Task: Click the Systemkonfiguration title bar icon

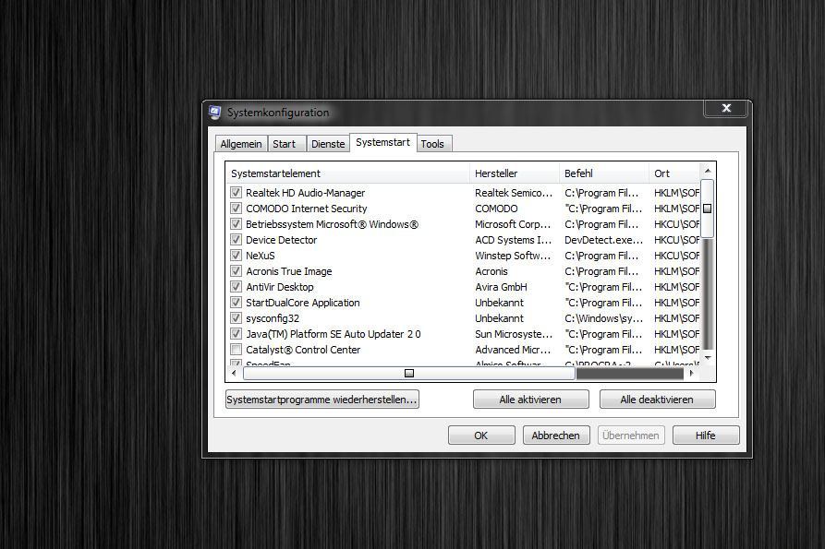Action: pos(214,112)
